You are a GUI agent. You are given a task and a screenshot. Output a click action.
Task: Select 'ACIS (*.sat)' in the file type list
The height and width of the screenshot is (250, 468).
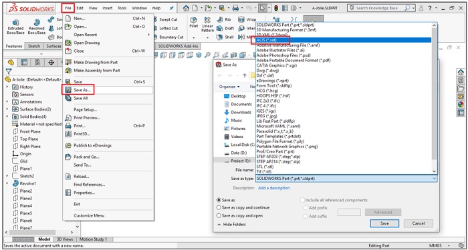[343, 40]
